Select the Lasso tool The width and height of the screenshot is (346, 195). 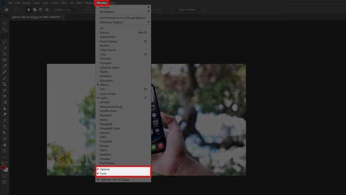[4, 42]
